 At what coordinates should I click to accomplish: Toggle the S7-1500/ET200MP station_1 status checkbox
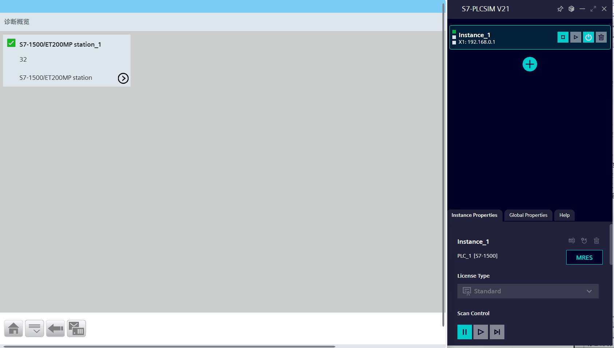click(11, 43)
